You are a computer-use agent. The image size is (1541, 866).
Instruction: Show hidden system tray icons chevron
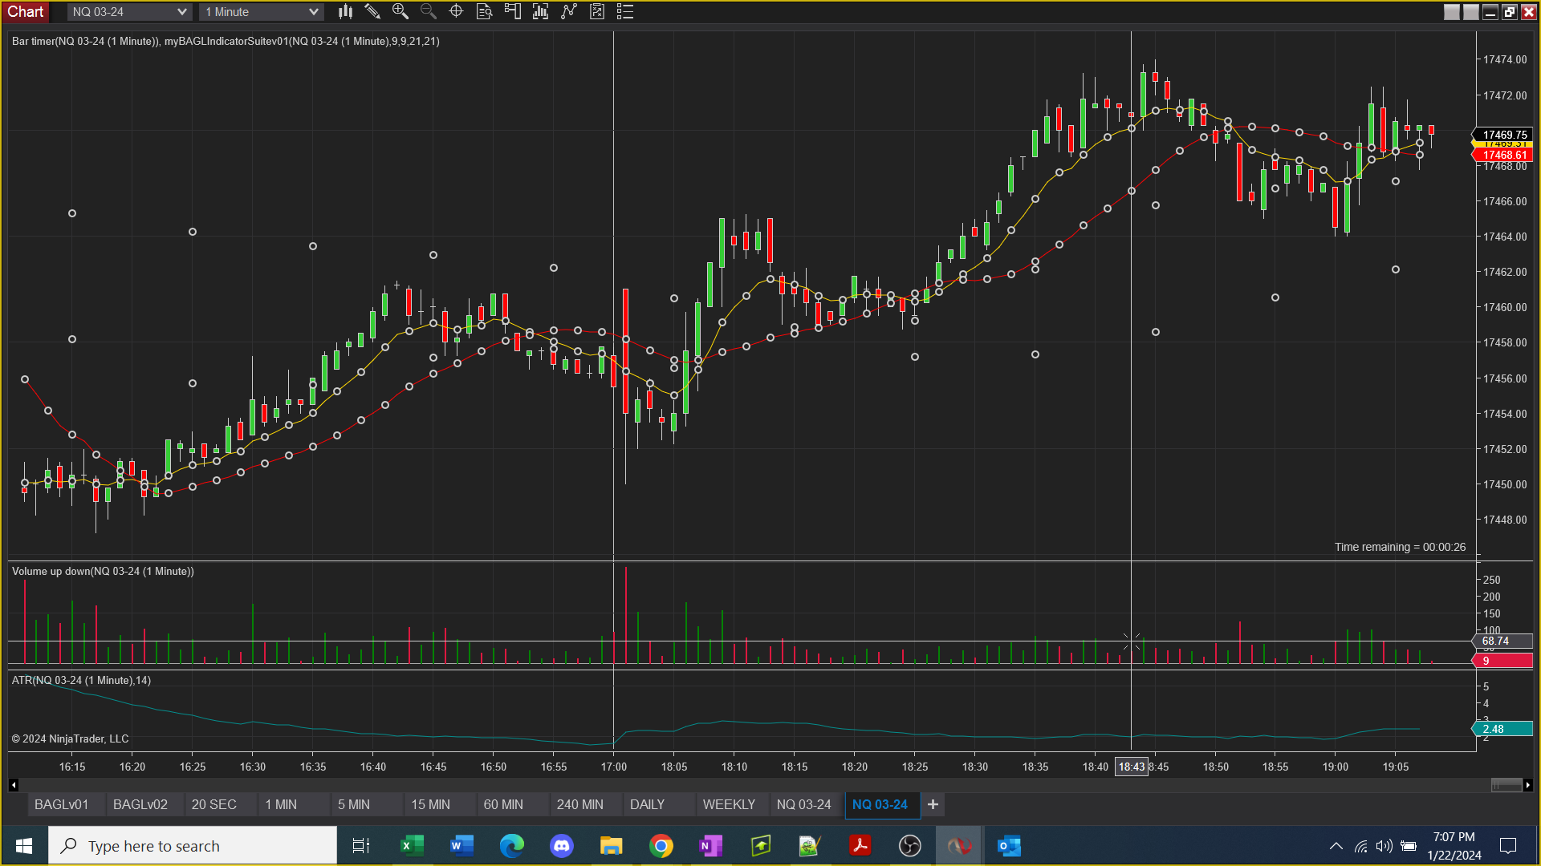1336,846
